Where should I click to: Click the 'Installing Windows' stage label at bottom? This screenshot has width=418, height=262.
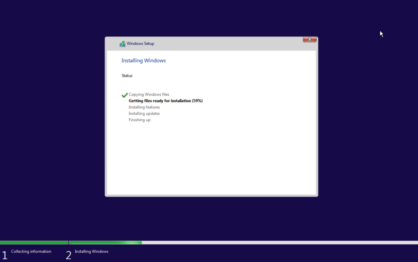[91, 251]
